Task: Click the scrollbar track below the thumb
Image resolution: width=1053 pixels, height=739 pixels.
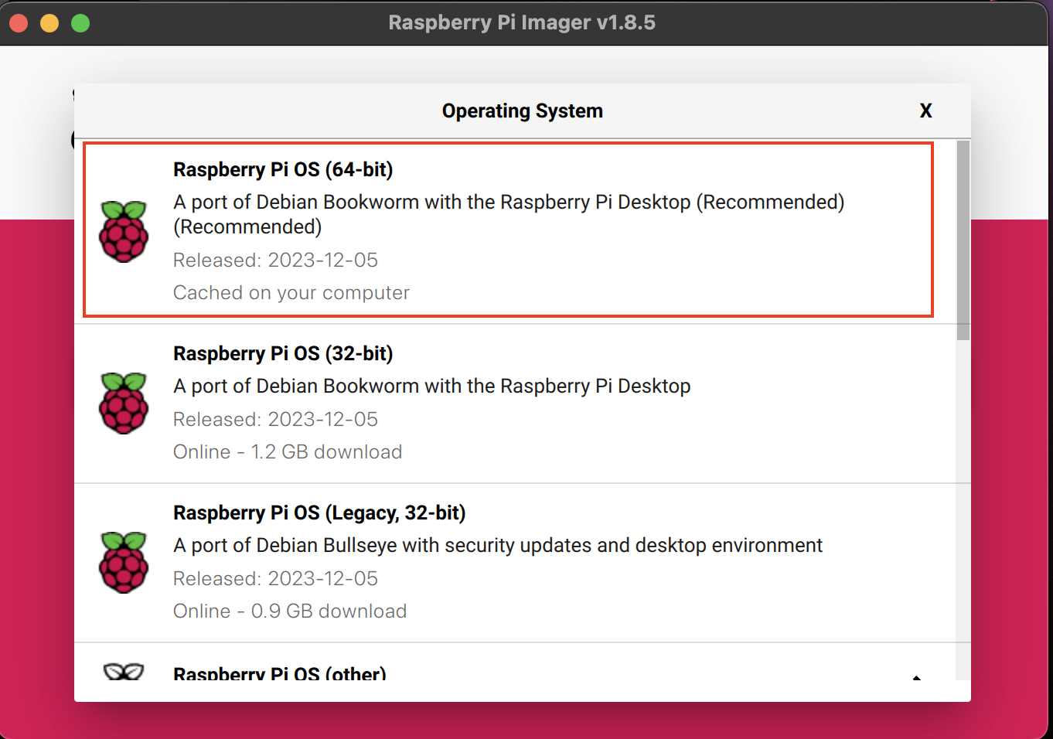Action: (961, 502)
